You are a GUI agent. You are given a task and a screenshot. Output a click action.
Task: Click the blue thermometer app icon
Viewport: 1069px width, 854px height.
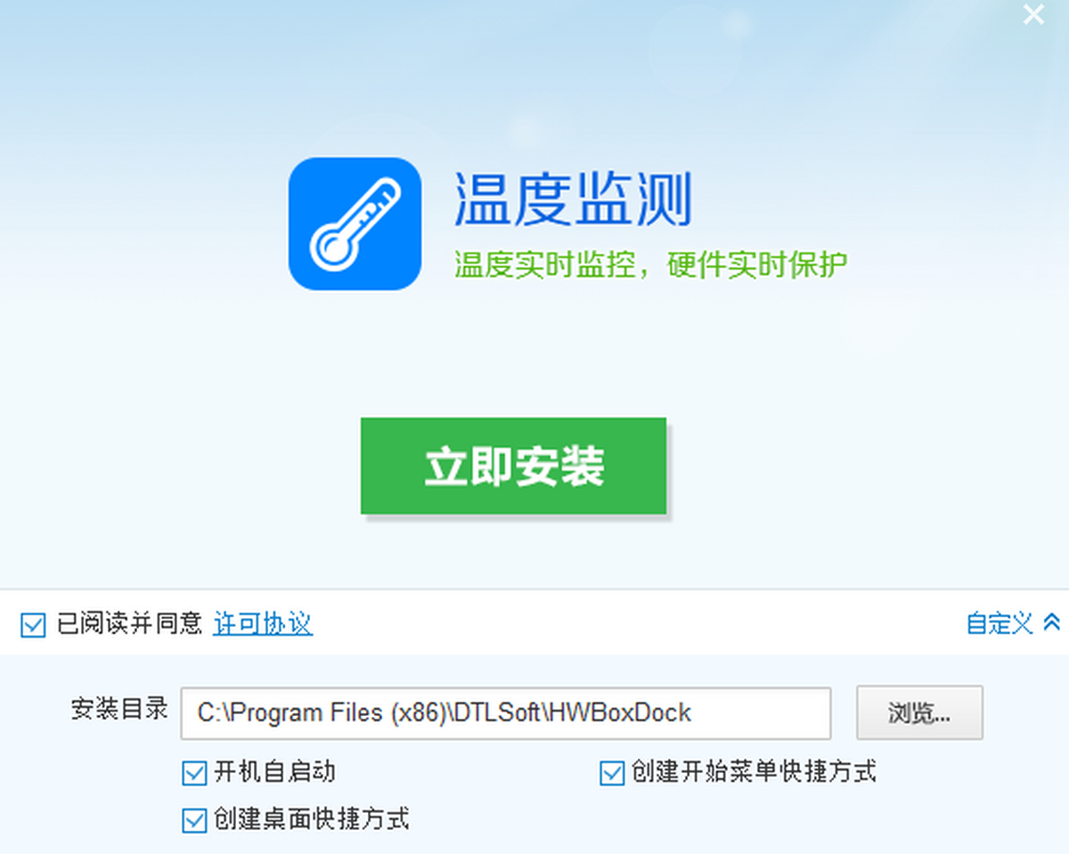coord(355,224)
